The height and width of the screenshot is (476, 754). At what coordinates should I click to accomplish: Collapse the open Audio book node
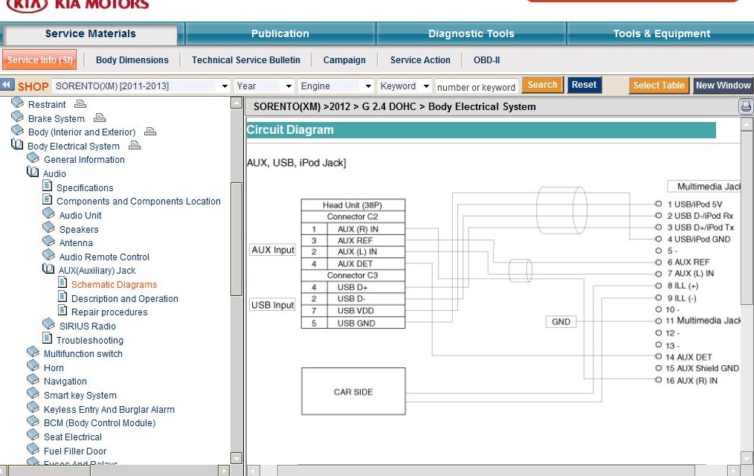coord(33,173)
